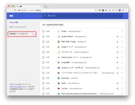
Task: Open more actions for the analytics.google.com row
Action: (x=122, y=52)
